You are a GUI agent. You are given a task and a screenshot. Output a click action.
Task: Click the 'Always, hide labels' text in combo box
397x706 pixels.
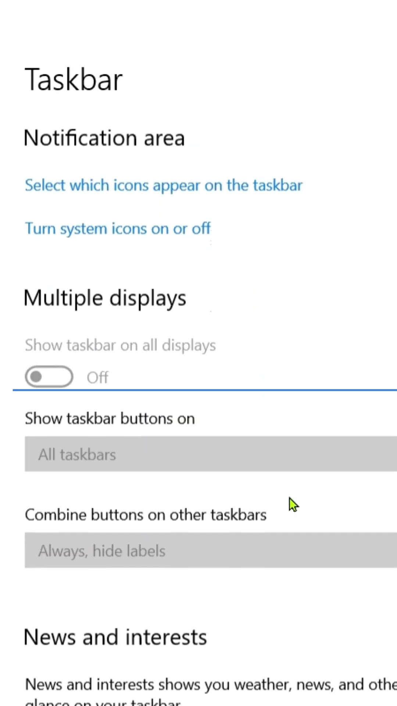click(x=102, y=551)
